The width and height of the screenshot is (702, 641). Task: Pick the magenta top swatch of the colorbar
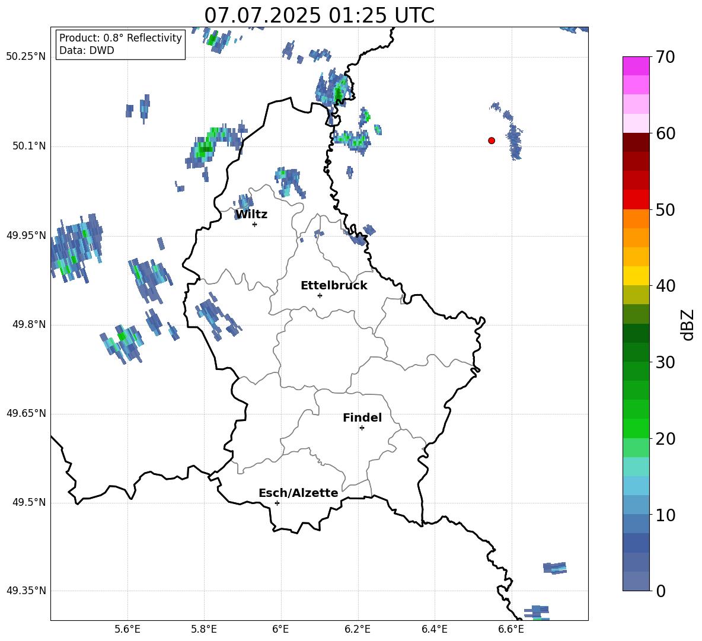(x=636, y=66)
